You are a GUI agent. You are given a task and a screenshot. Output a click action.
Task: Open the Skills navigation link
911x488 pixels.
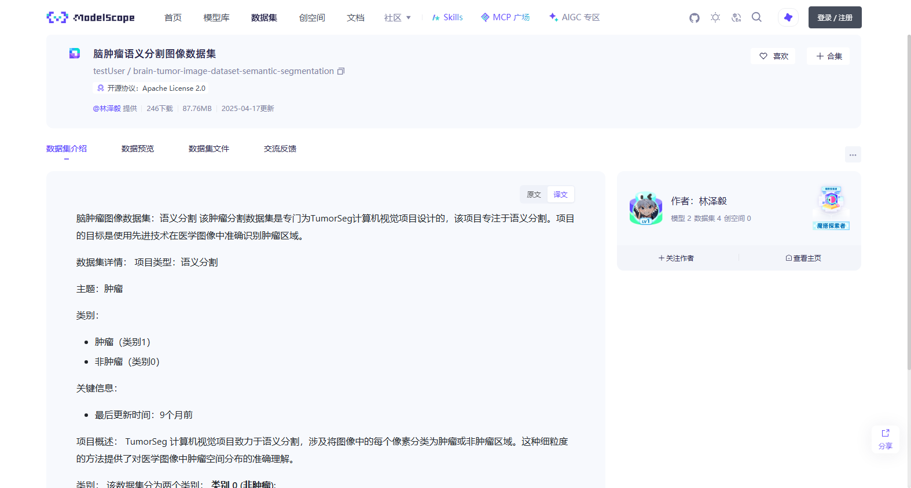(447, 17)
